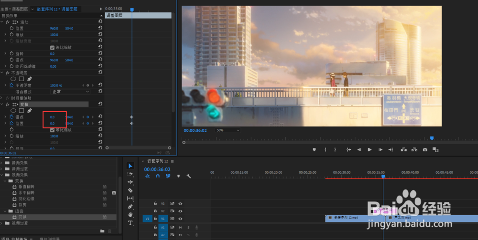Expand the Time Remapping effect
This screenshot has height=240, width=478.
click(2, 98)
